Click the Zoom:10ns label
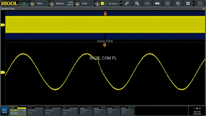206x116 pixels. 105,41
